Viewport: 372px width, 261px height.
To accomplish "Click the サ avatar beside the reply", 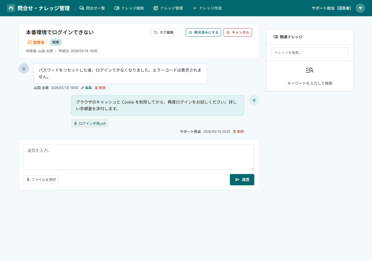I will pyautogui.click(x=254, y=100).
